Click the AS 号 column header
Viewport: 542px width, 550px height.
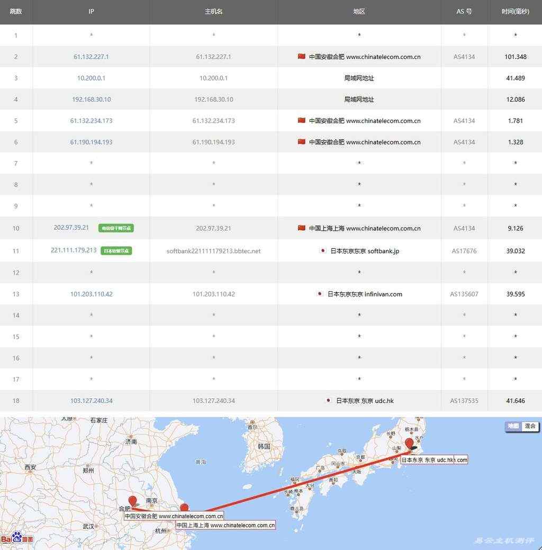pyautogui.click(x=464, y=12)
